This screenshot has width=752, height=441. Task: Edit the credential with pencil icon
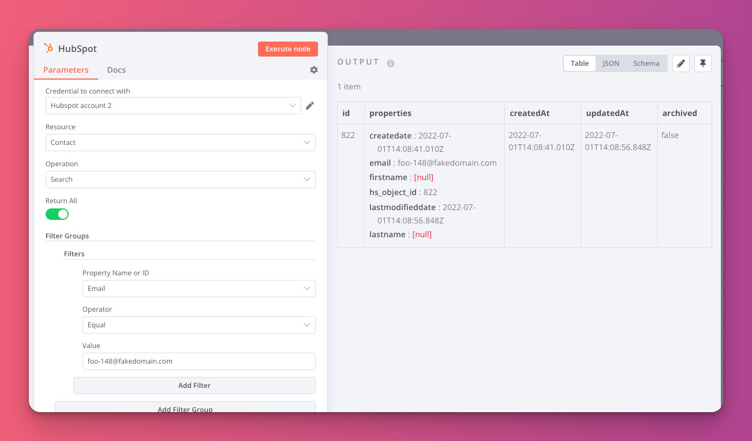point(310,106)
